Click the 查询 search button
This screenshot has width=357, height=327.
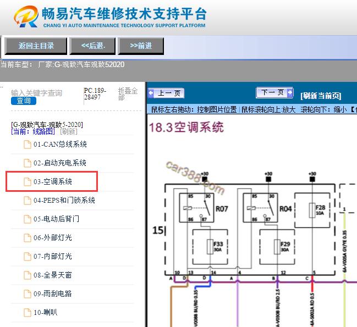[x=24, y=101]
